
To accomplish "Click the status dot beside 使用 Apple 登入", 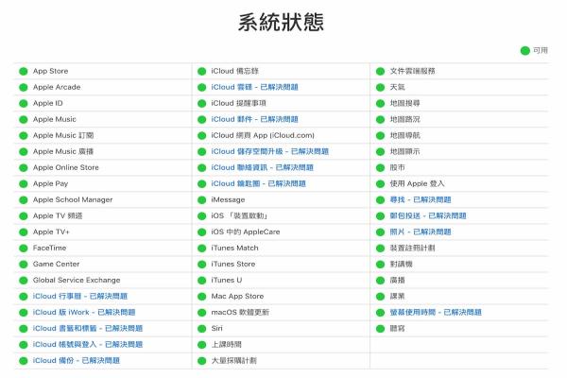I will [x=380, y=183].
